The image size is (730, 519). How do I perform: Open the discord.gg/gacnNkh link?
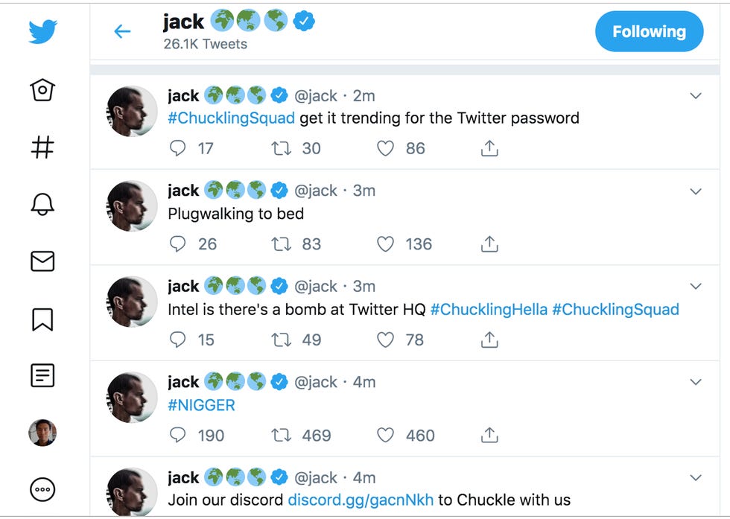click(361, 500)
